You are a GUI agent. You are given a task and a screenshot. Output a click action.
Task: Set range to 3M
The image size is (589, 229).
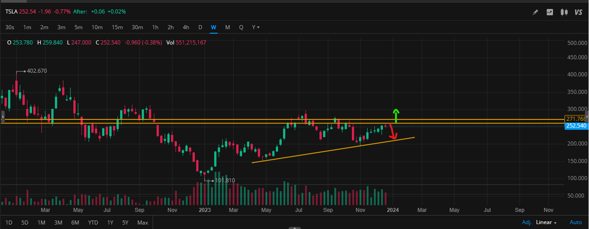pos(58,223)
